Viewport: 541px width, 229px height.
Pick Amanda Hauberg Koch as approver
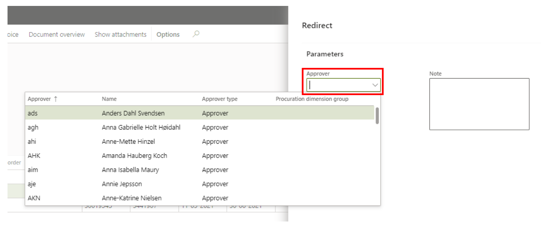(x=134, y=156)
